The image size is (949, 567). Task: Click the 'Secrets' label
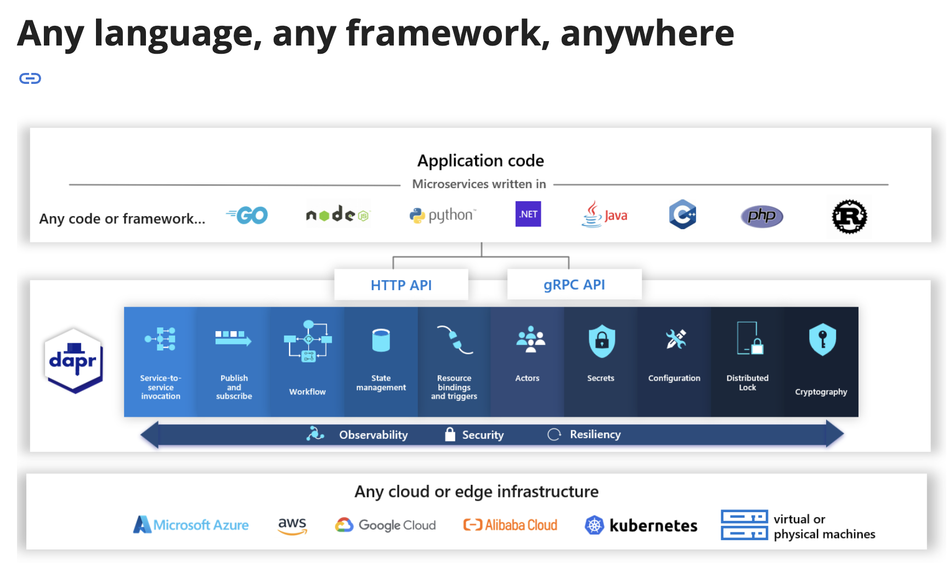click(x=601, y=378)
